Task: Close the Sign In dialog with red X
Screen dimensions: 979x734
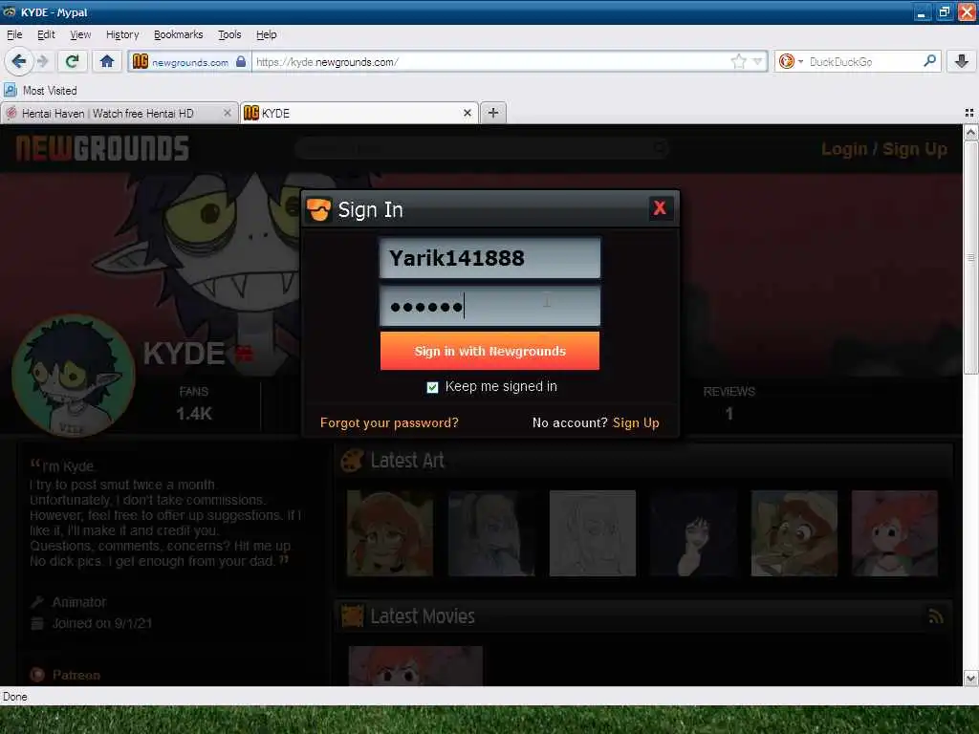Action: click(660, 207)
